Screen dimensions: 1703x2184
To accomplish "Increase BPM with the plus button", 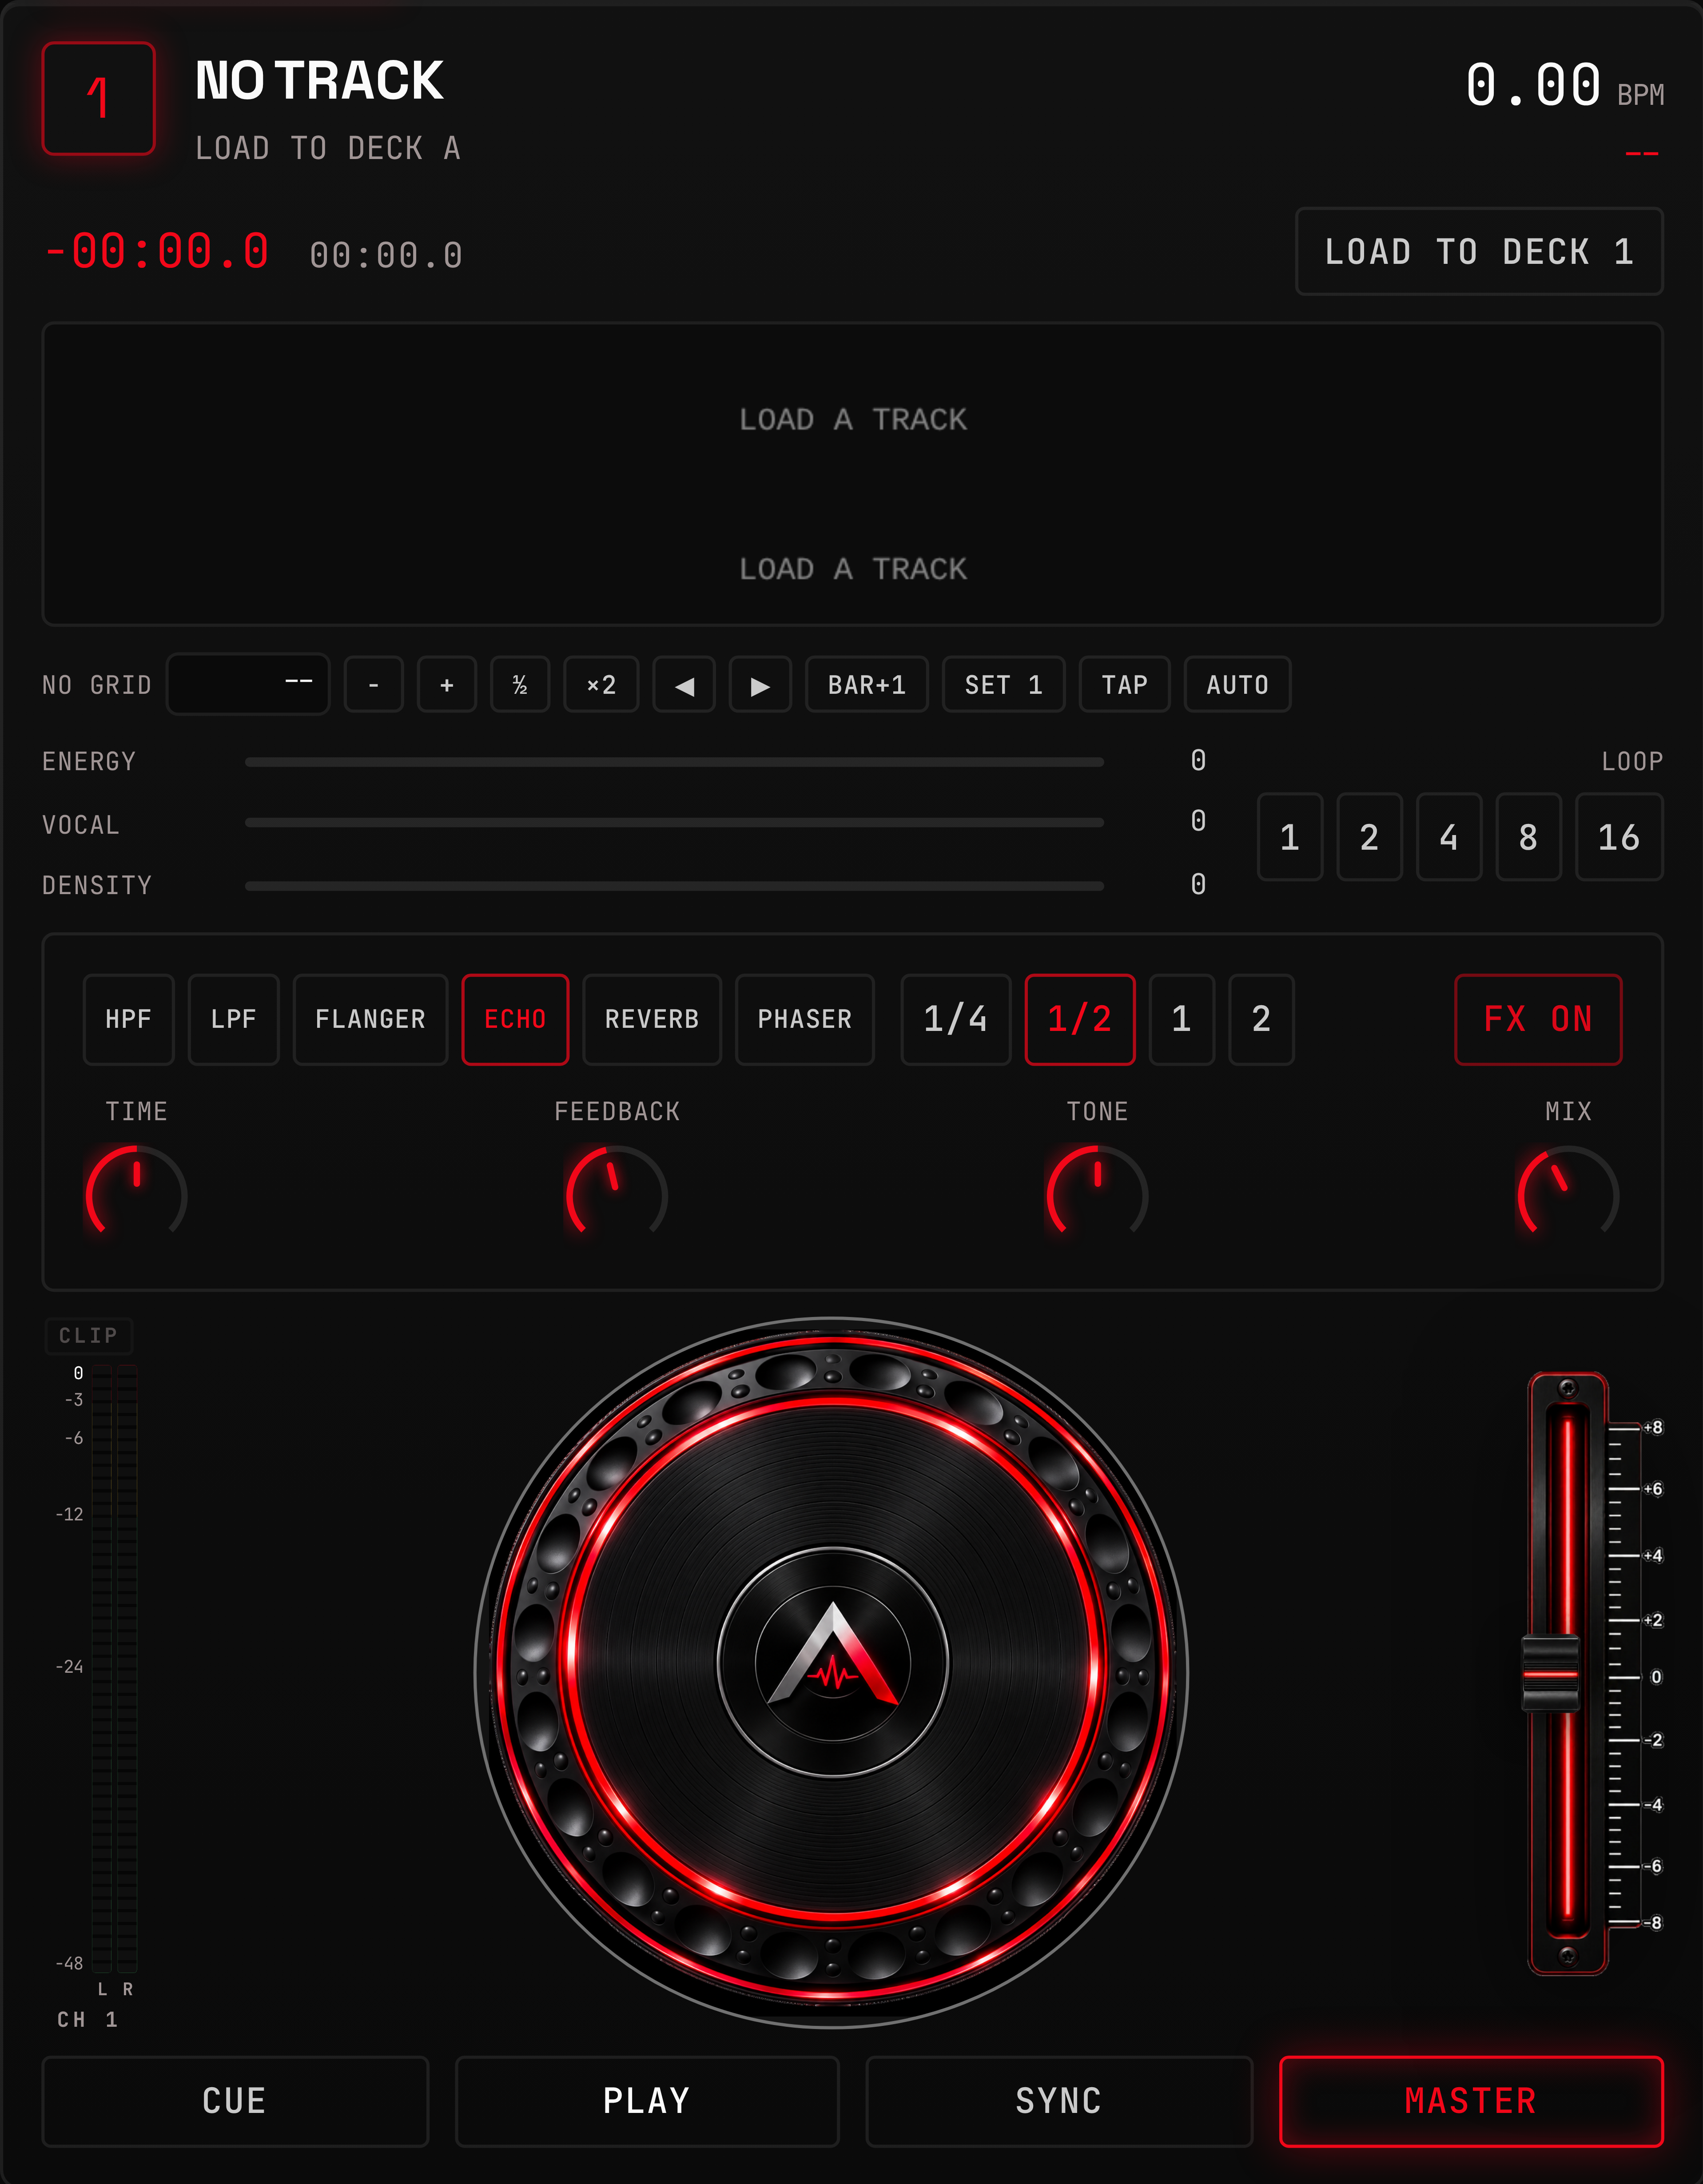I will pyautogui.click(x=447, y=685).
